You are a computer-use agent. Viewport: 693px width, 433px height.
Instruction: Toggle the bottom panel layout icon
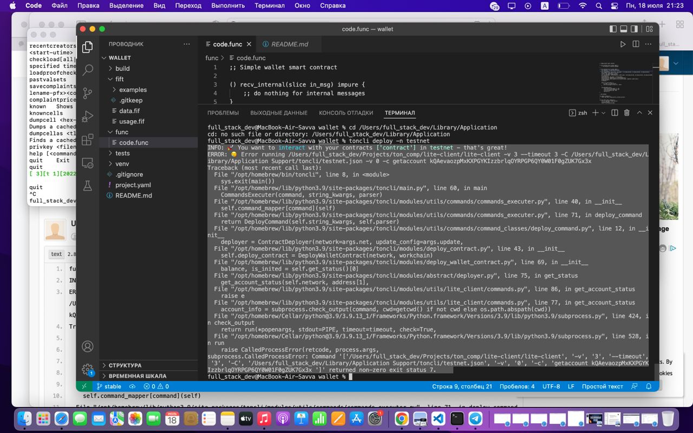point(624,29)
